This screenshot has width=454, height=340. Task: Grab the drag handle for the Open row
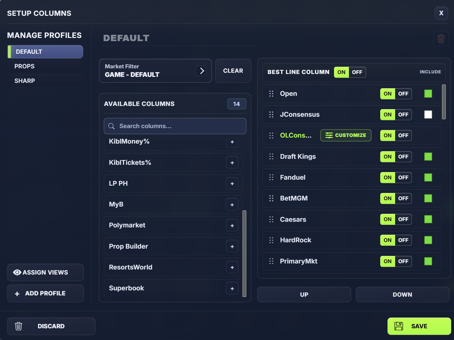pyautogui.click(x=271, y=94)
